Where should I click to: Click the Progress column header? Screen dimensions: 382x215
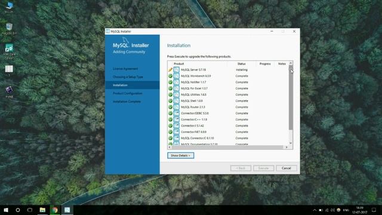265,64
